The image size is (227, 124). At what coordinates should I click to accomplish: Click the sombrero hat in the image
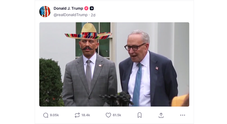tap(88, 32)
